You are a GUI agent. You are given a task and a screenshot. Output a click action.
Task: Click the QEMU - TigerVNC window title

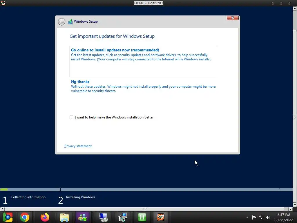click(x=148, y=3)
